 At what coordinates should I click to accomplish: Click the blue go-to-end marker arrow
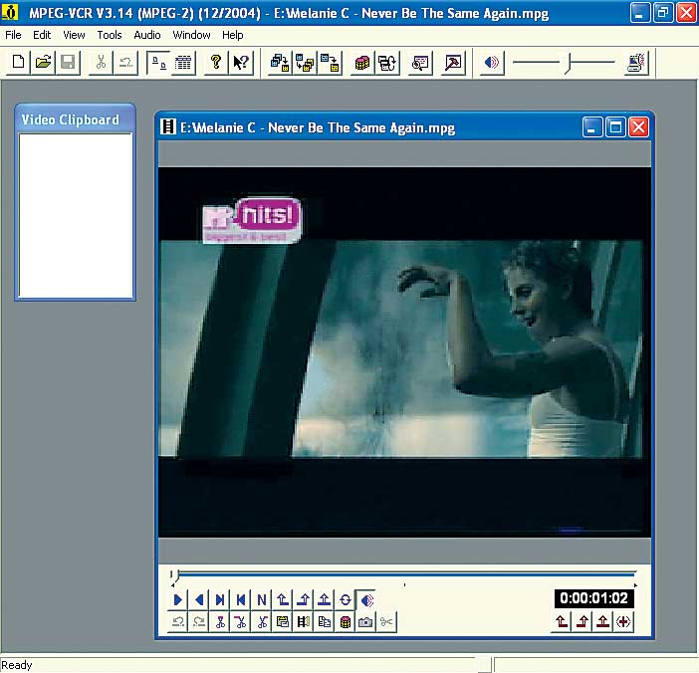(x=304, y=600)
